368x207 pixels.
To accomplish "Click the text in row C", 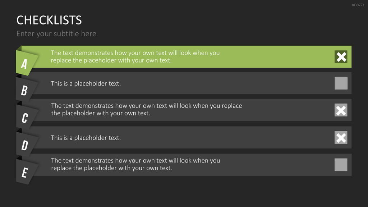I will tap(147, 109).
